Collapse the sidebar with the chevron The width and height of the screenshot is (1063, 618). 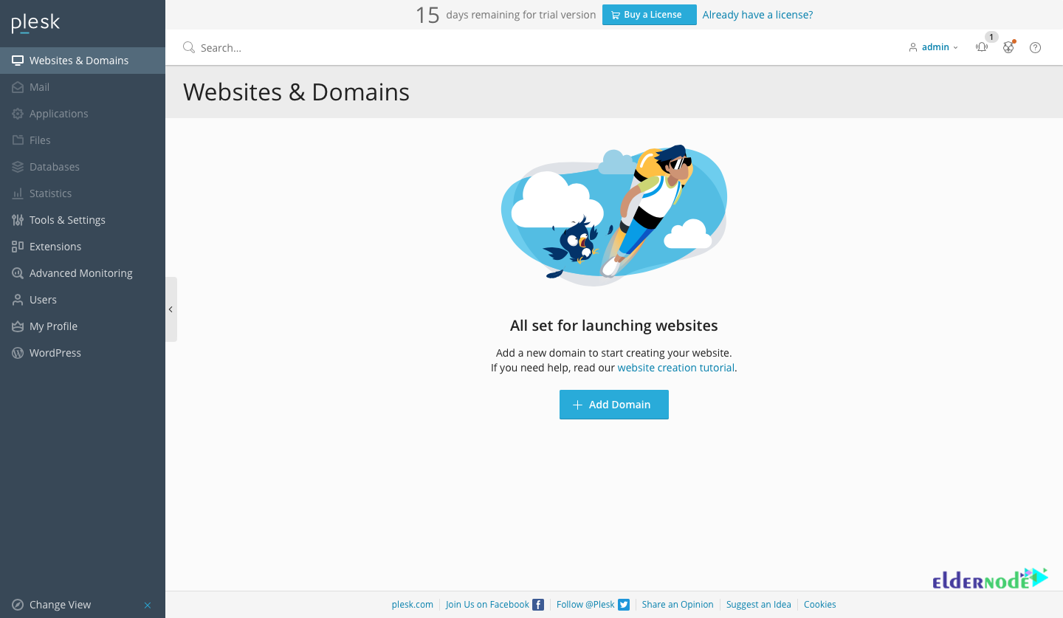(171, 309)
